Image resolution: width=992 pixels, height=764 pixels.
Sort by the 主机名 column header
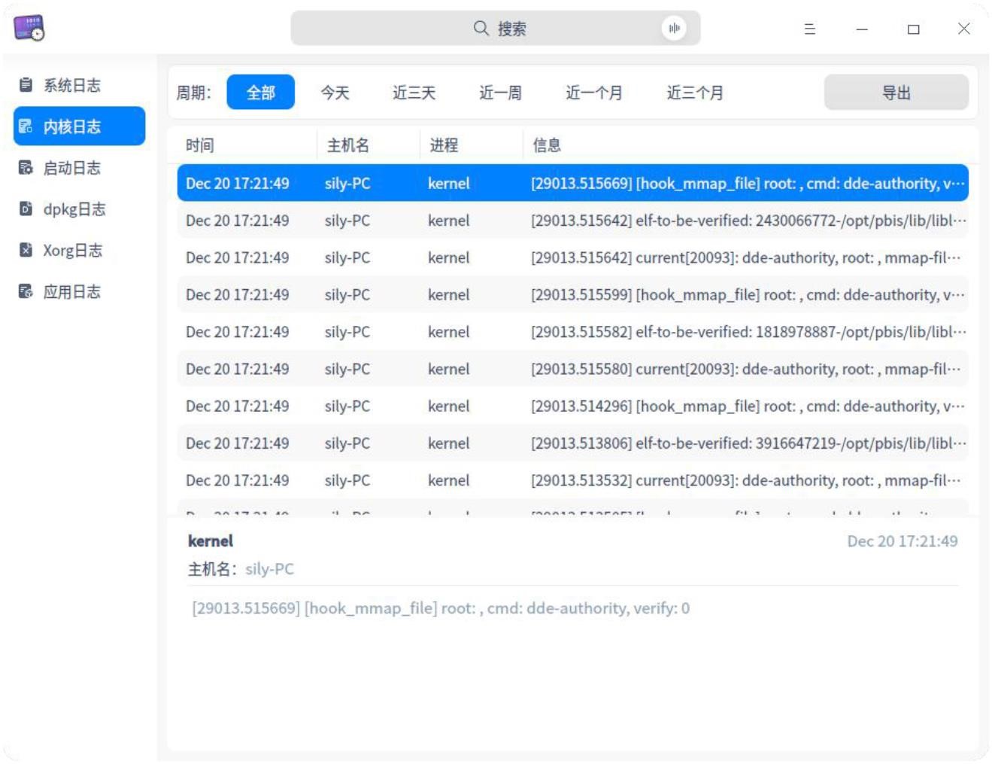(369, 145)
